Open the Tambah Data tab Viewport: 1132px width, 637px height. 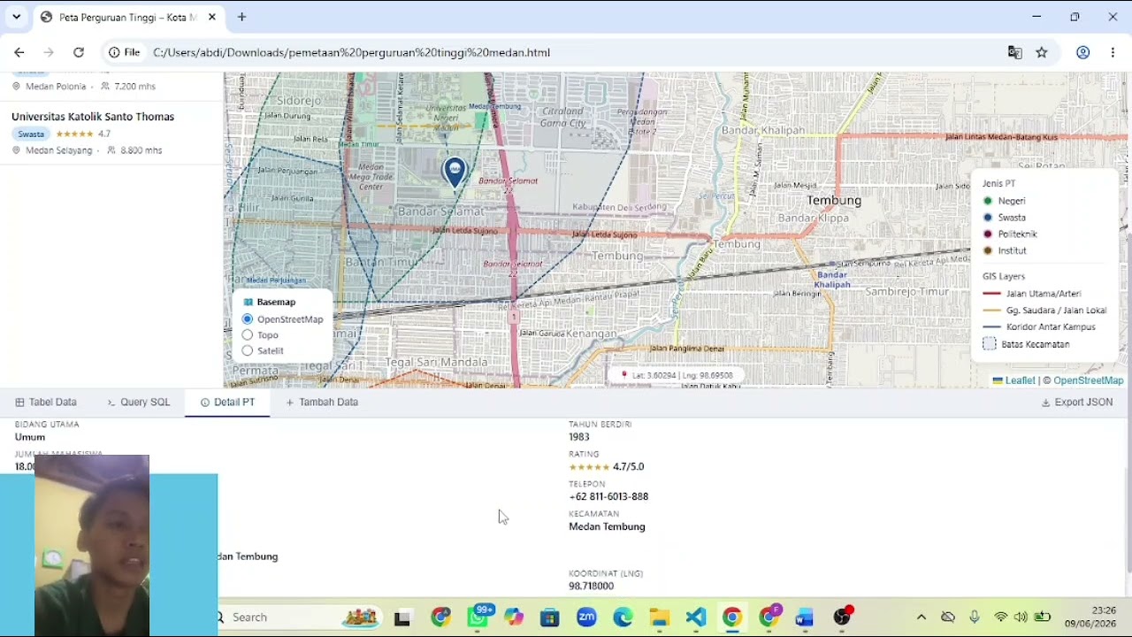pyautogui.click(x=322, y=402)
